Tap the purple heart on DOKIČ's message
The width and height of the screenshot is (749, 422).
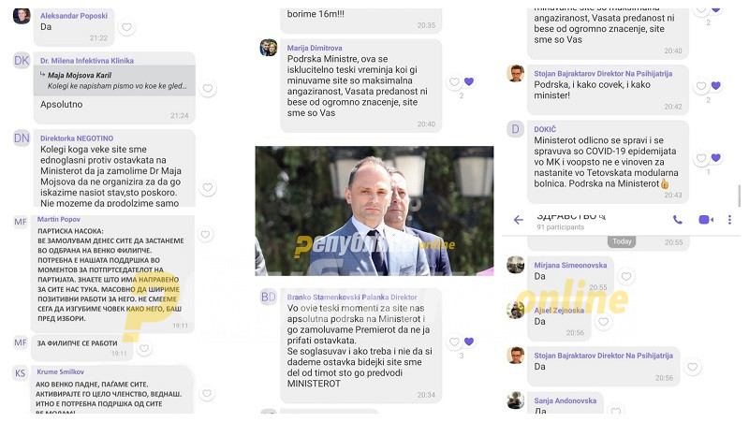[x=715, y=157]
